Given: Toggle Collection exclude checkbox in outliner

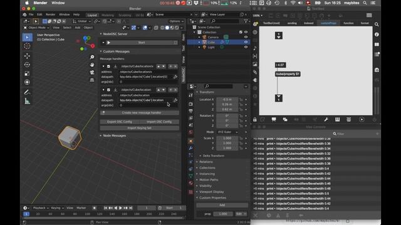Looking at the screenshot, I should tap(241, 32).
